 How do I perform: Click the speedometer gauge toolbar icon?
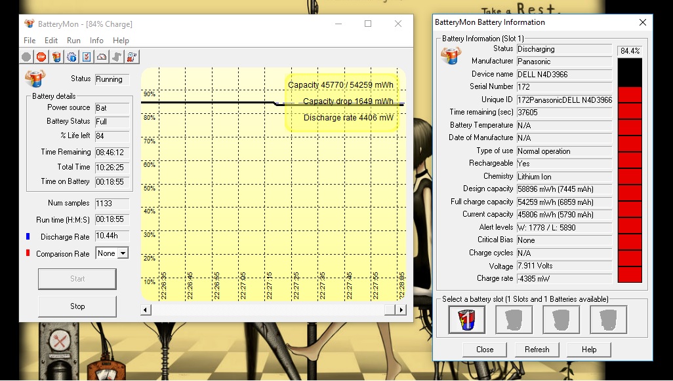(102, 56)
